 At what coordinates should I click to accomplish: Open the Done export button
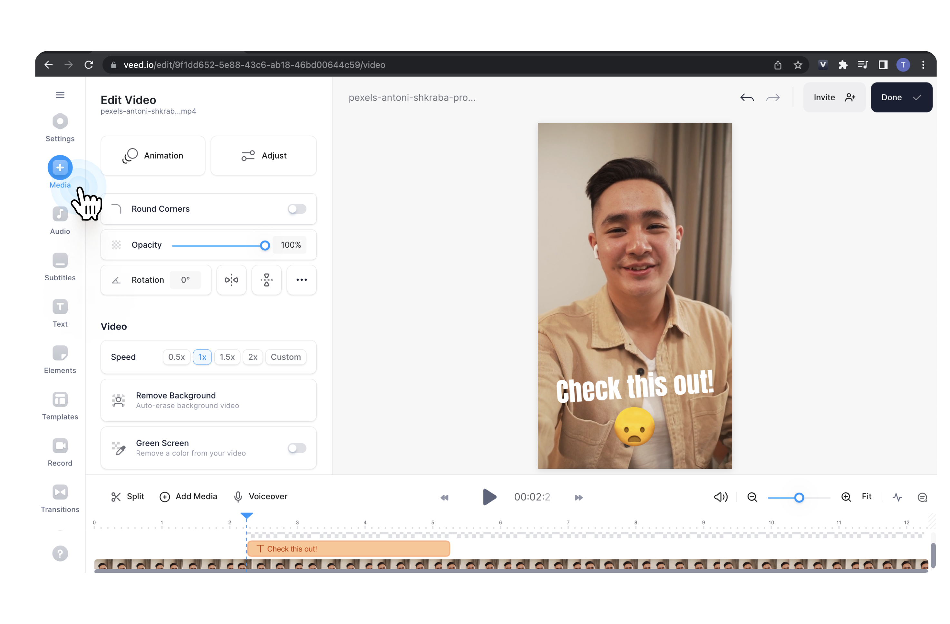point(901,97)
